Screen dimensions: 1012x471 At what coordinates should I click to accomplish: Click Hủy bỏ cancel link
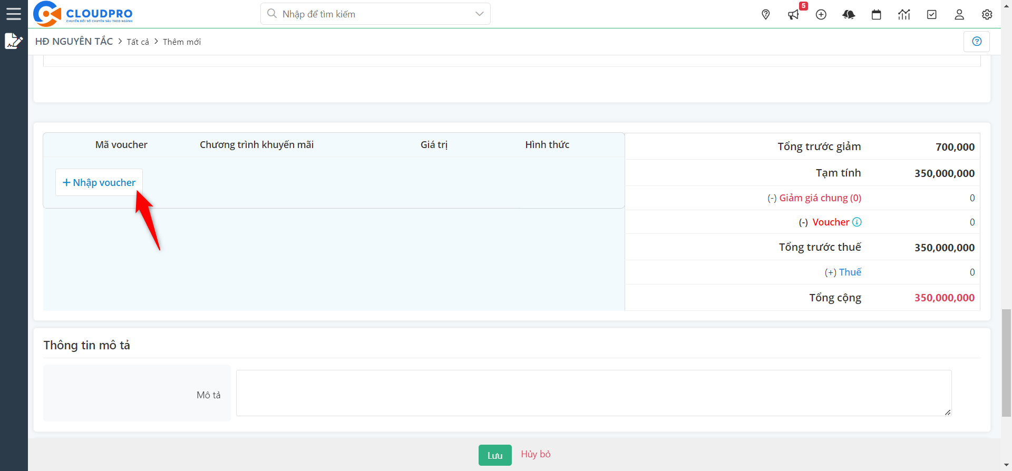[x=536, y=454]
